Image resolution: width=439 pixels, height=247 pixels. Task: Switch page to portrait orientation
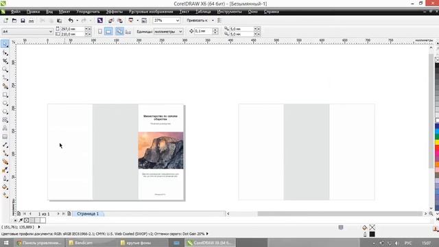(100, 32)
